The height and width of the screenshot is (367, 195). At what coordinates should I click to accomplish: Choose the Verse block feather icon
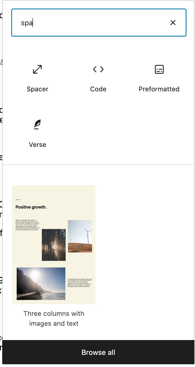coord(37,124)
